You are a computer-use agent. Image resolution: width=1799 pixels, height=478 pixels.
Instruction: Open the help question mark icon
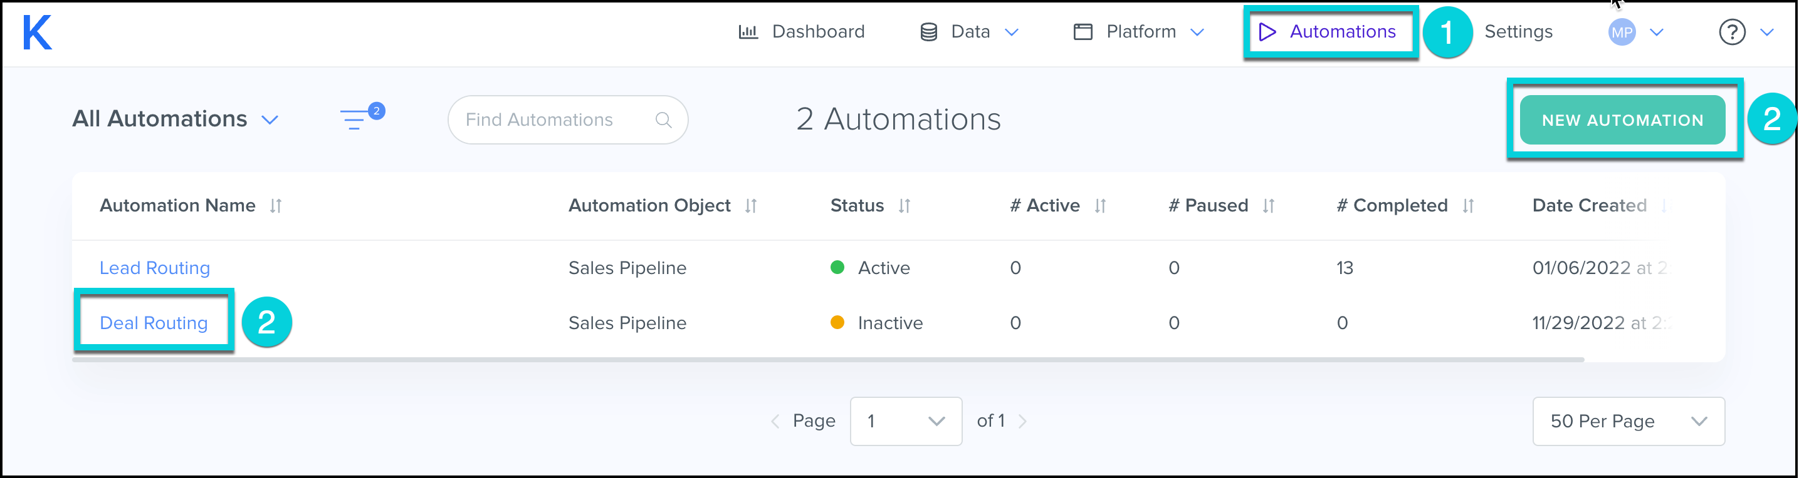[x=1731, y=32]
